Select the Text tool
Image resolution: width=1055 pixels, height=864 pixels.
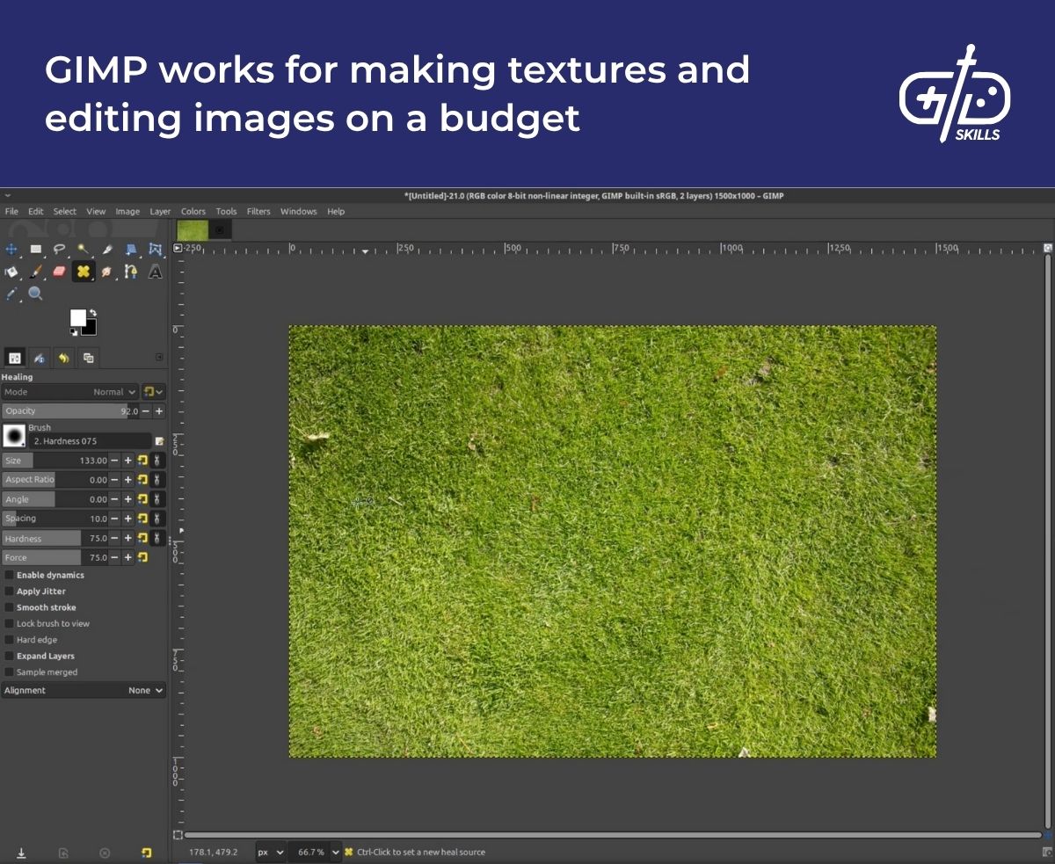(154, 272)
